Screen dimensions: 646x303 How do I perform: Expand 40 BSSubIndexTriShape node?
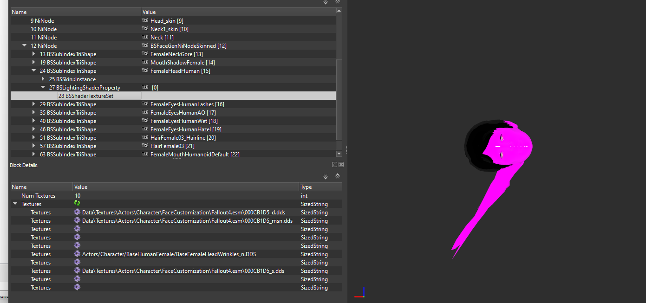[x=33, y=121]
